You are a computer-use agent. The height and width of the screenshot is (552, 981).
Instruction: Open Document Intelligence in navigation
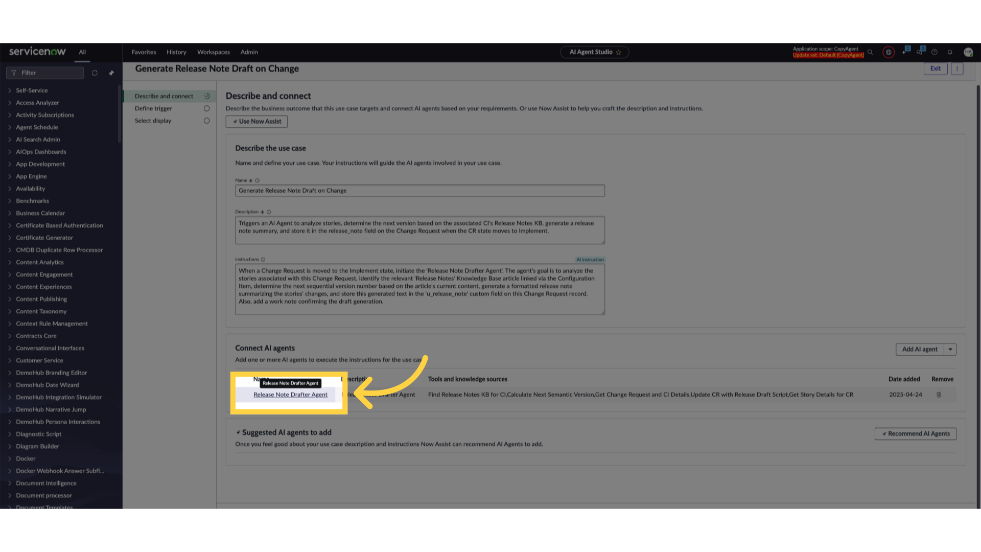[46, 483]
